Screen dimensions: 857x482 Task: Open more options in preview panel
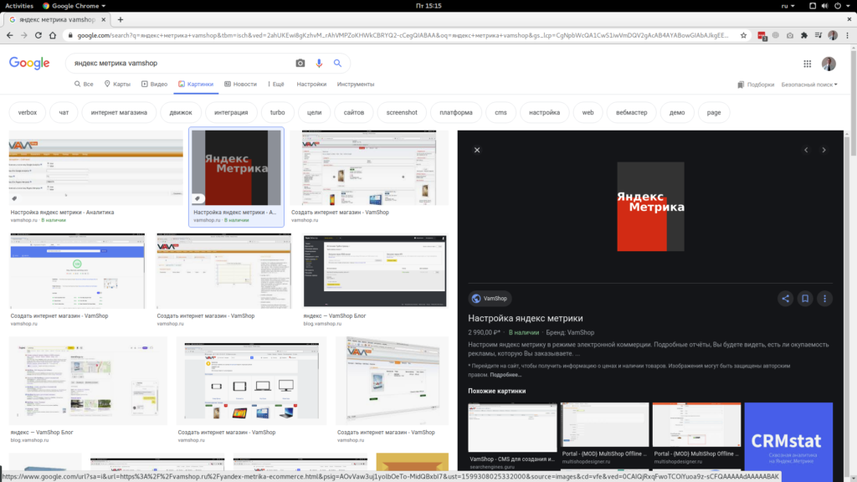coord(824,299)
